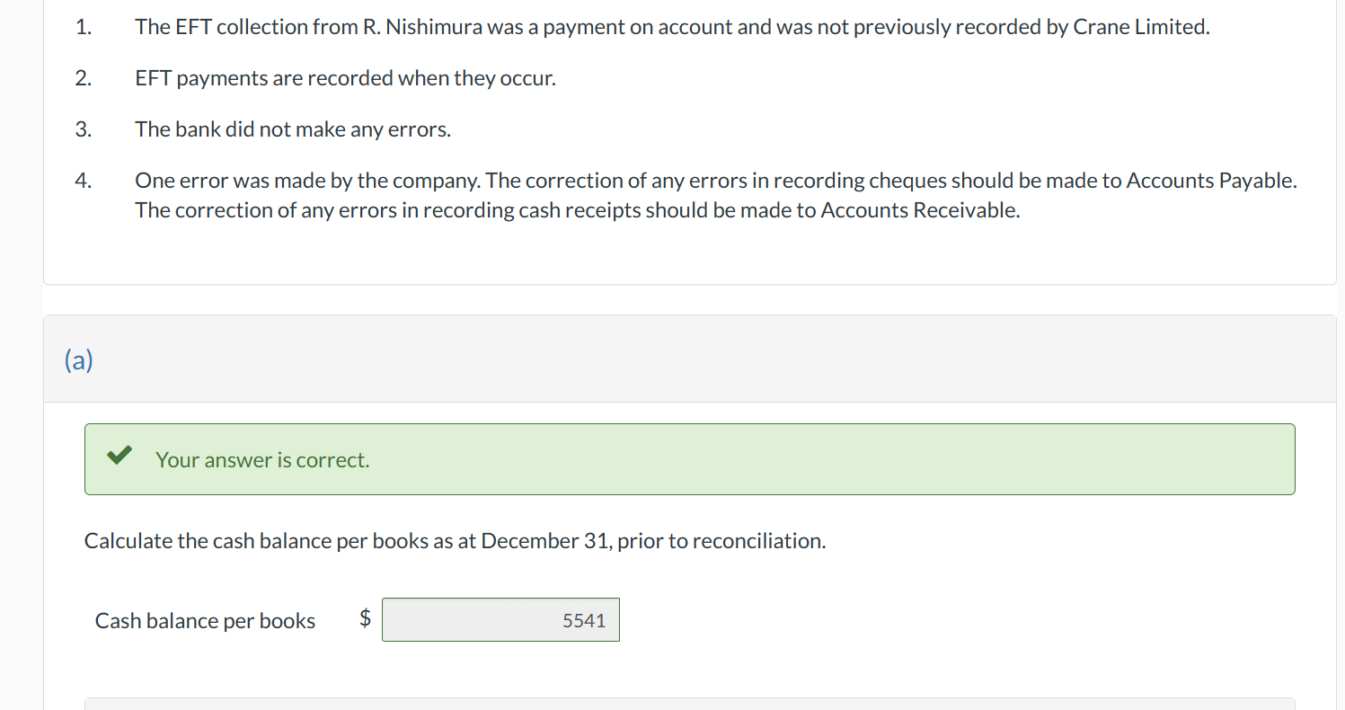Screen dimensions: 1345x710
Task: Click the dollar sign next to the input
Action: 366,619
